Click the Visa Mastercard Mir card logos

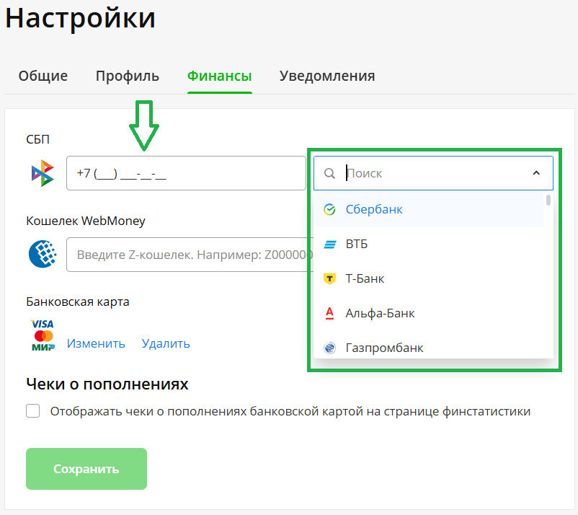43,335
